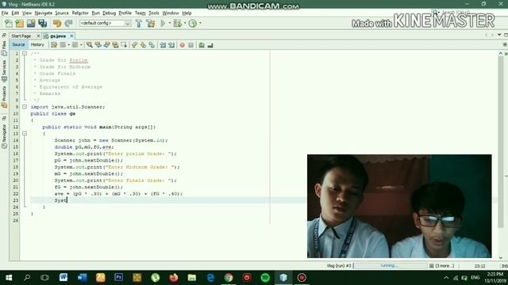
Task: Open the Services side panel
Action: [x=4, y=70]
